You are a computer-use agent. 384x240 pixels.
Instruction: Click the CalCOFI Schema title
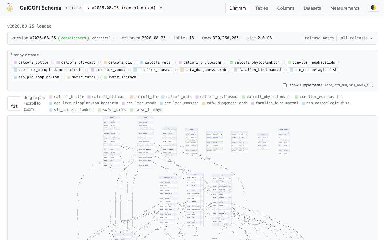(x=41, y=8)
